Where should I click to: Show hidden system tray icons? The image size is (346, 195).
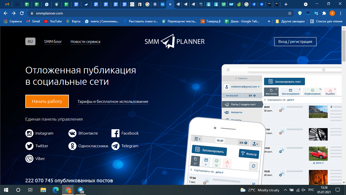click(285, 190)
